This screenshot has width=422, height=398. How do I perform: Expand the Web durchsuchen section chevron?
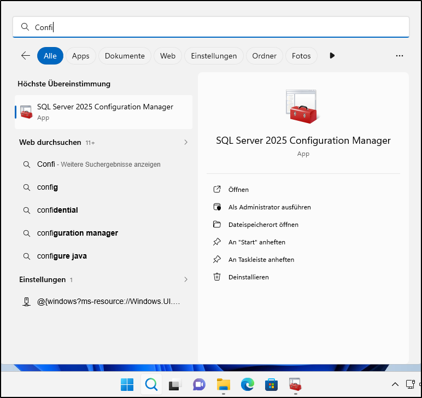[x=186, y=142]
